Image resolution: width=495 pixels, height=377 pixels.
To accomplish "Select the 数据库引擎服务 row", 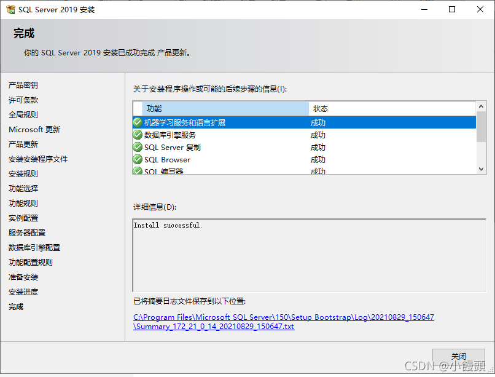I will (305, 135).
